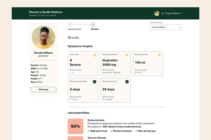This screenshot has height=140, width=211.
Task: Select the 6 days duration value
Action: [75, 89]
